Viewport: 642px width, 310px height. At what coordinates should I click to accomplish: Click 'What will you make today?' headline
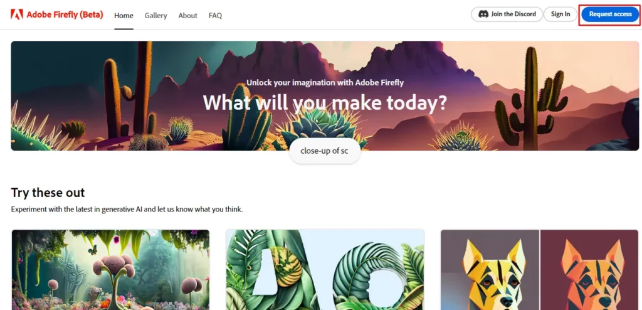click(x=325, y=102)
